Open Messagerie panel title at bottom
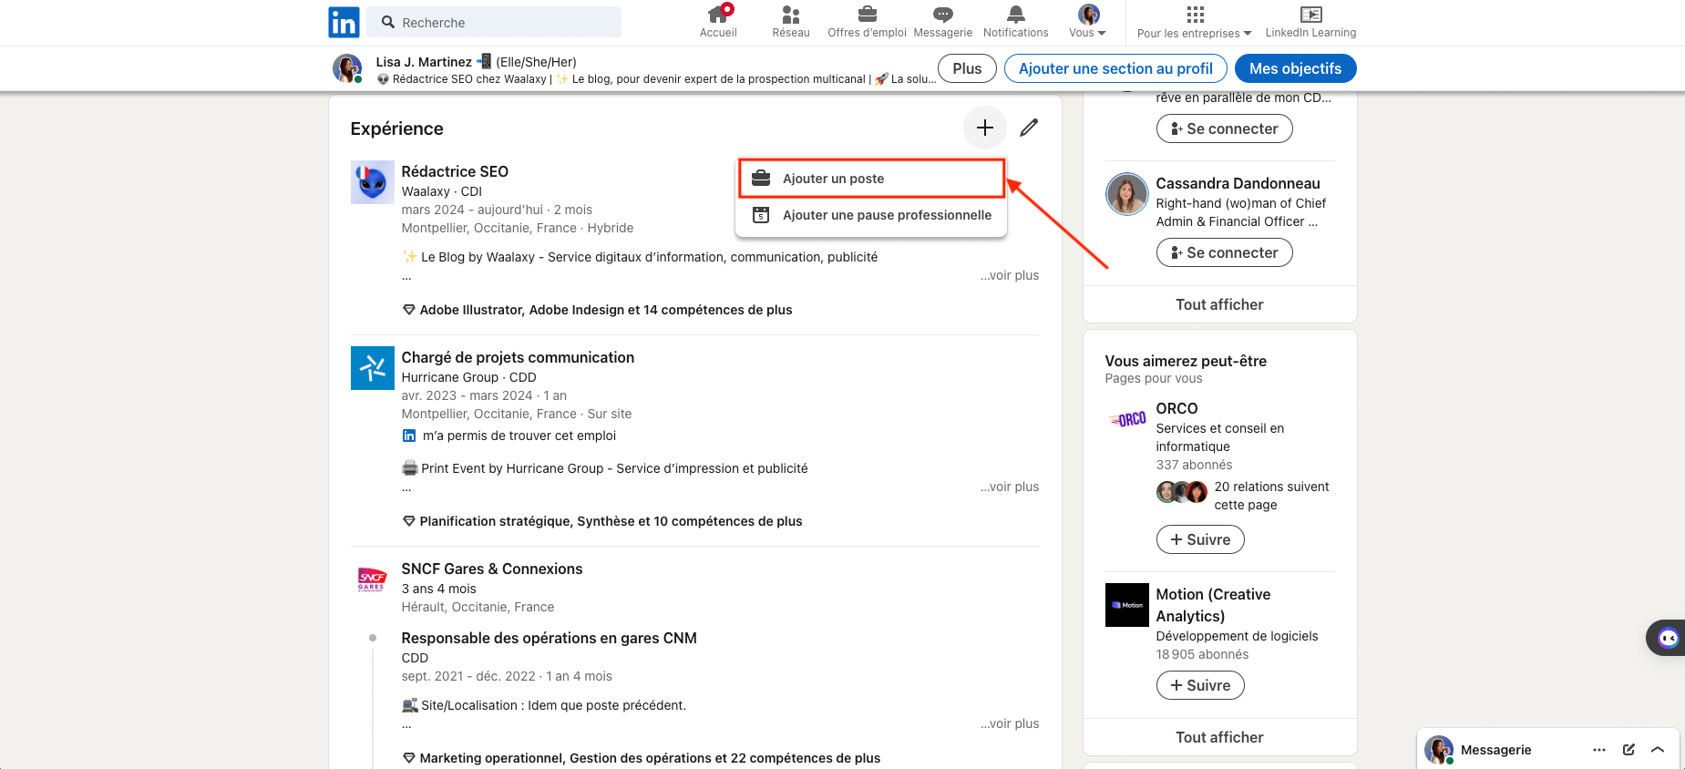 (x=1495, y=750)
